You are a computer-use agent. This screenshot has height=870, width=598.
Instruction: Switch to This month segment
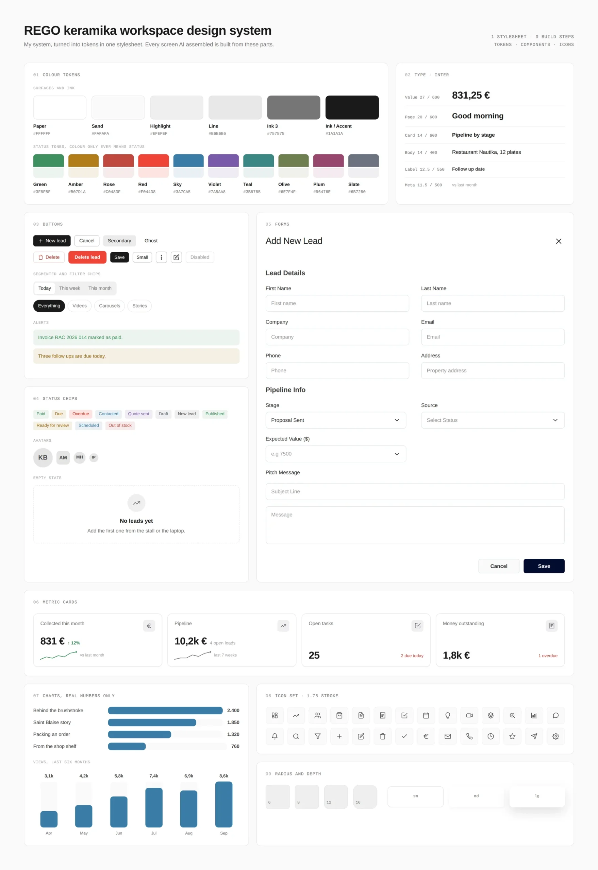(100, 288)
